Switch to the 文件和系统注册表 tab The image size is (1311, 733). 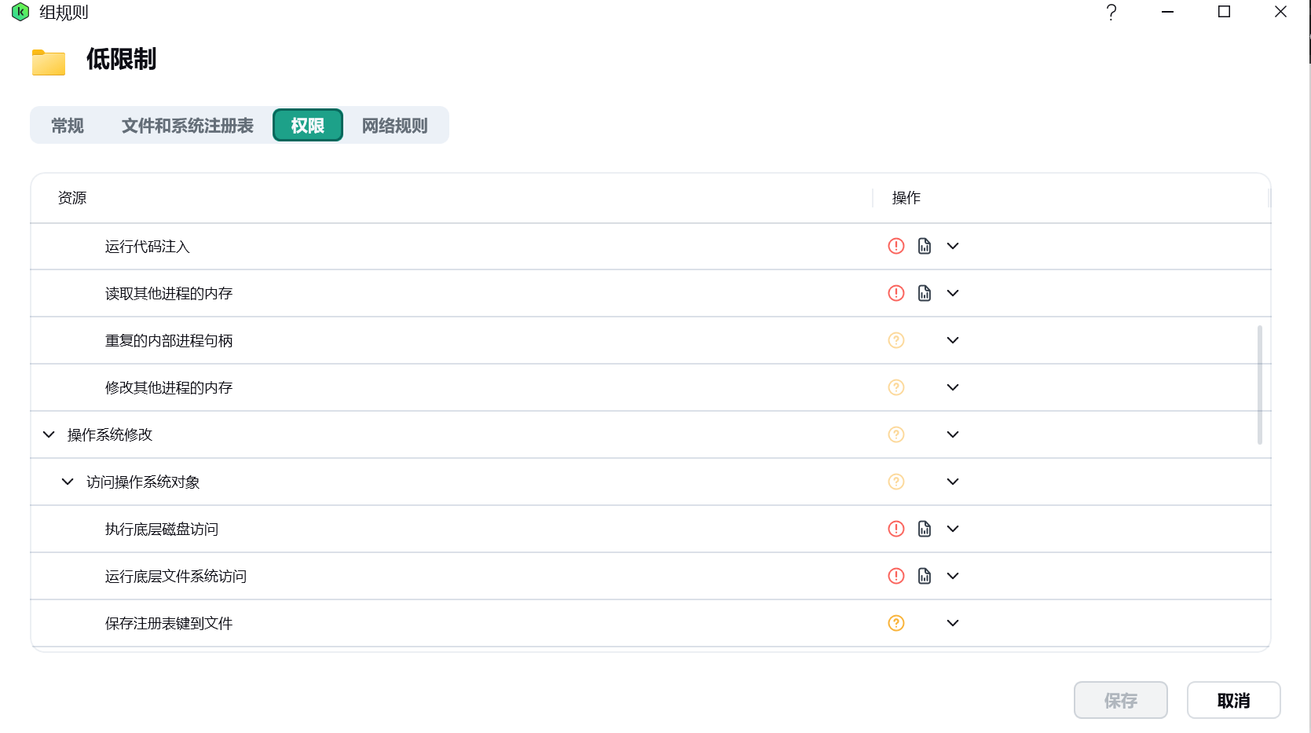(187, 126)
